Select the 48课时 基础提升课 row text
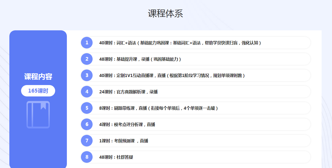 (140, 59)
